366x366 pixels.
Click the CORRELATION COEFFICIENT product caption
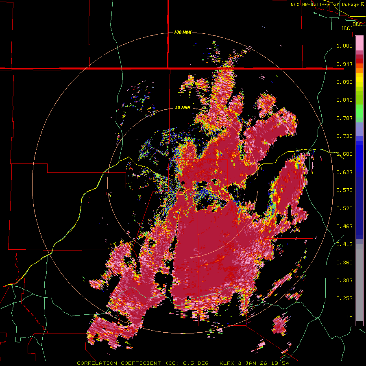tap(183, 363)
